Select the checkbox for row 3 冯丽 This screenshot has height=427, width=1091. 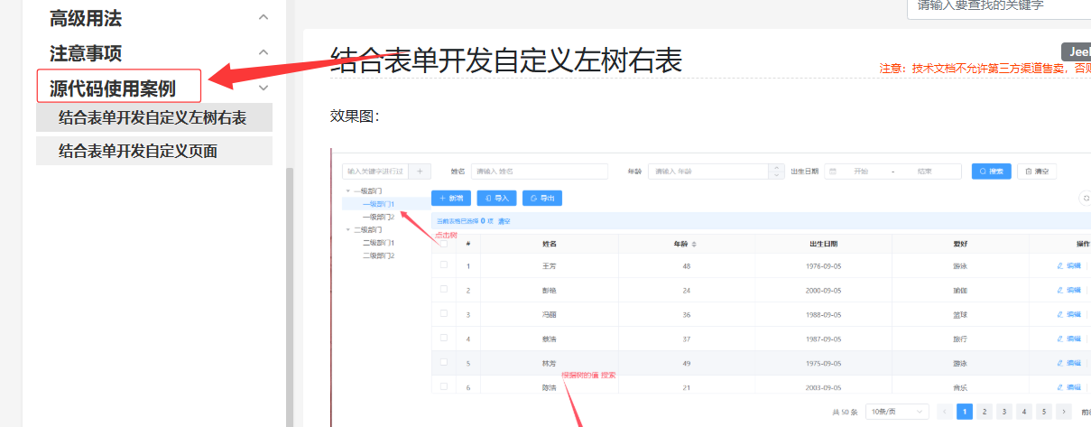point(443,314)
